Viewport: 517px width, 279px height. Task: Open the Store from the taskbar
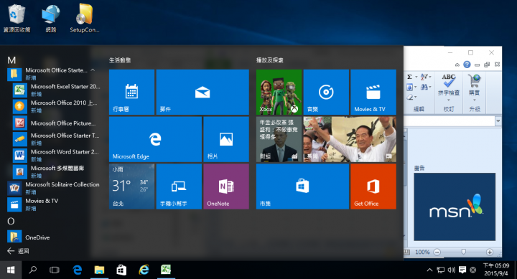[121, 270]
